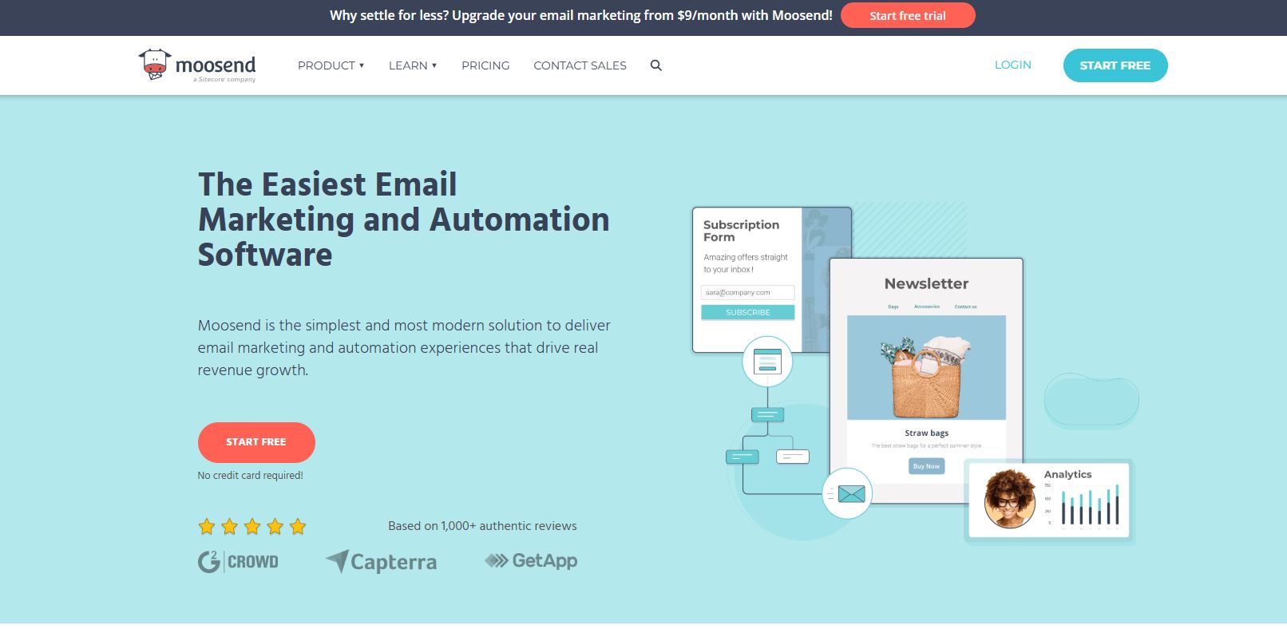The image size is (1287, 629).
Task: Open the LOGIN link
Action: (1013, 65)
